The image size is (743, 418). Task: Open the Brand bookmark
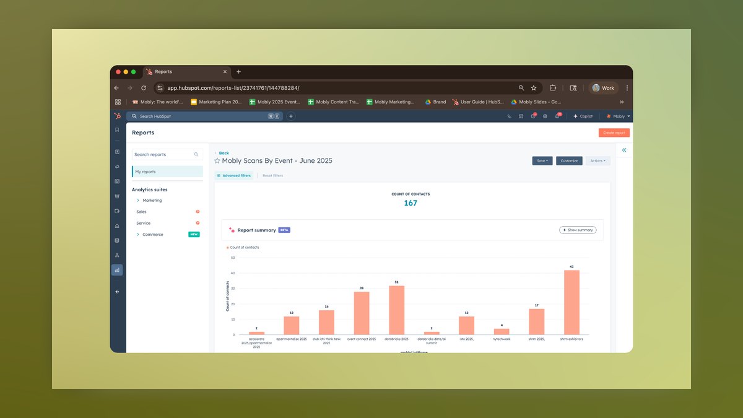coord(435,102)
